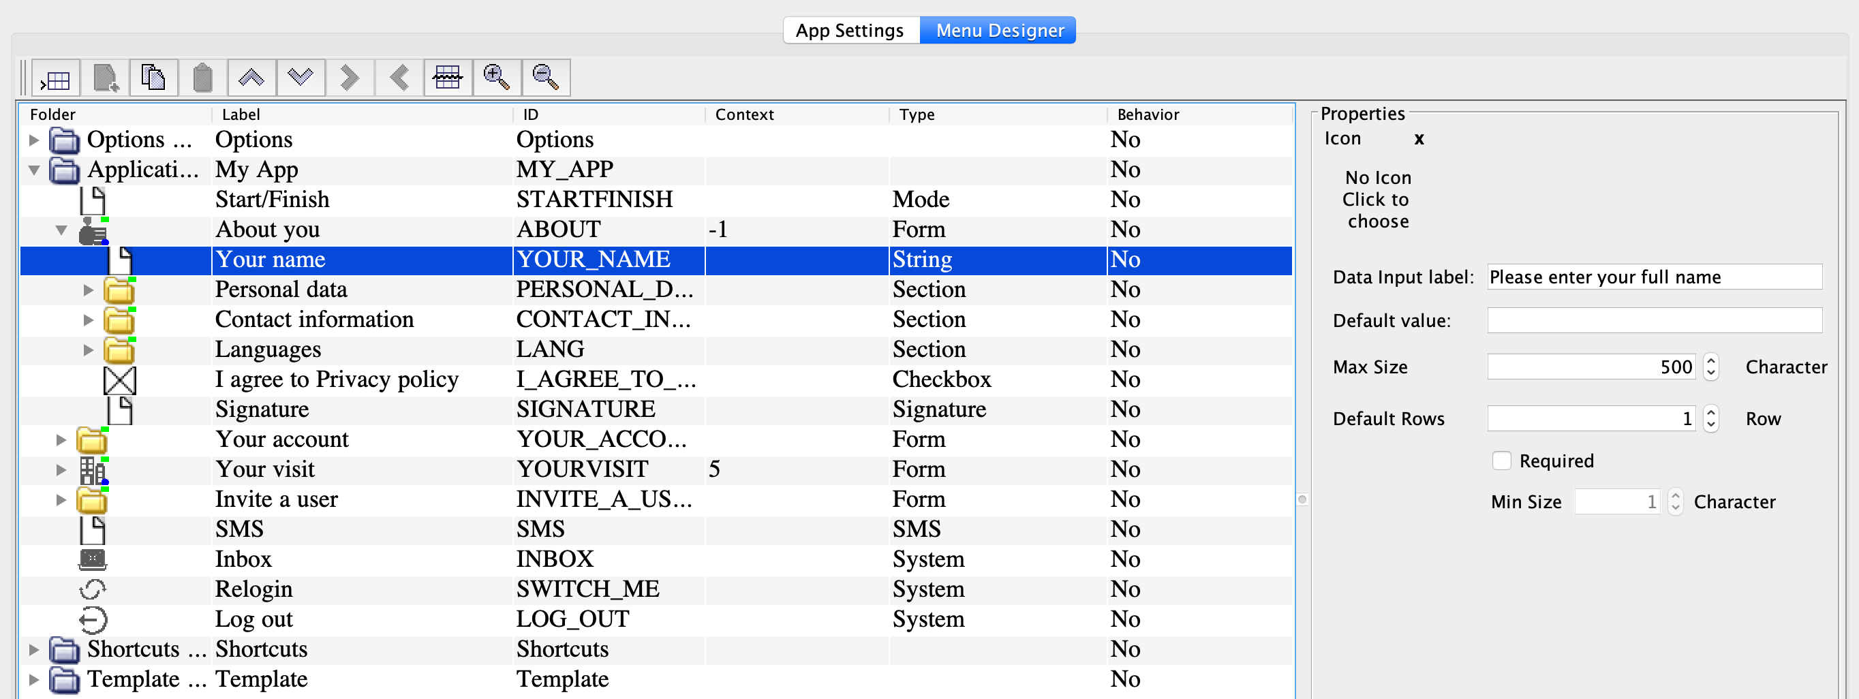Collapse the About you form node
Viewport: 1859px width, 699px height.
tap(61, 230)
